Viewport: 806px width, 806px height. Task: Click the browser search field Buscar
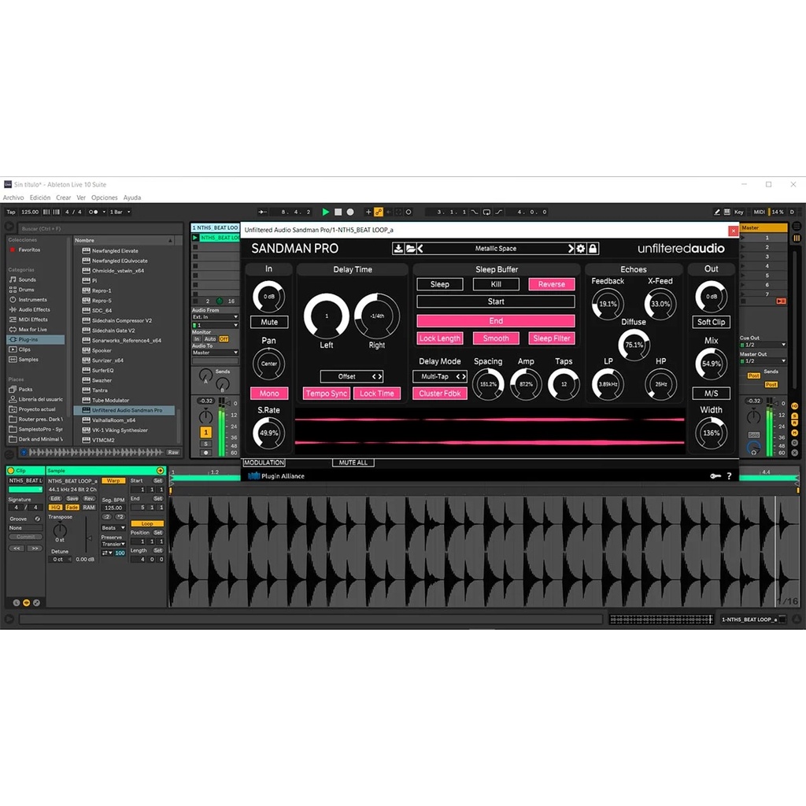coord(100,229)
